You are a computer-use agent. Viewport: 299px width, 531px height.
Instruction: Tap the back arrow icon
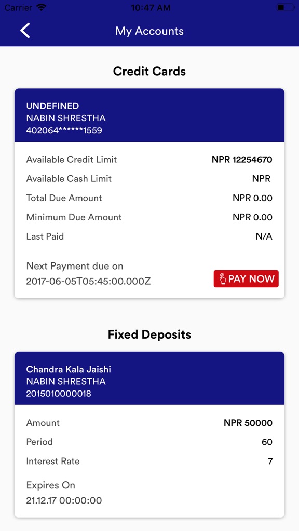tap(24, 31)
